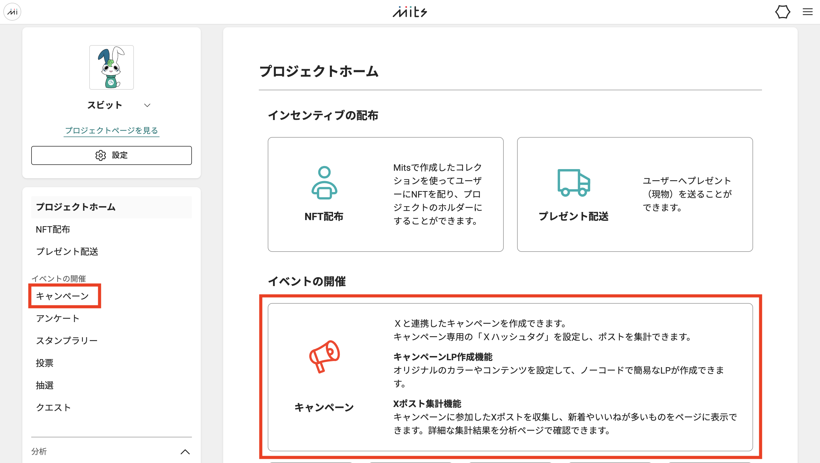Click the キャンペーンLP作成機能 heading text
The width and height of the screenshot is (820, 463).
click(443, 357)
